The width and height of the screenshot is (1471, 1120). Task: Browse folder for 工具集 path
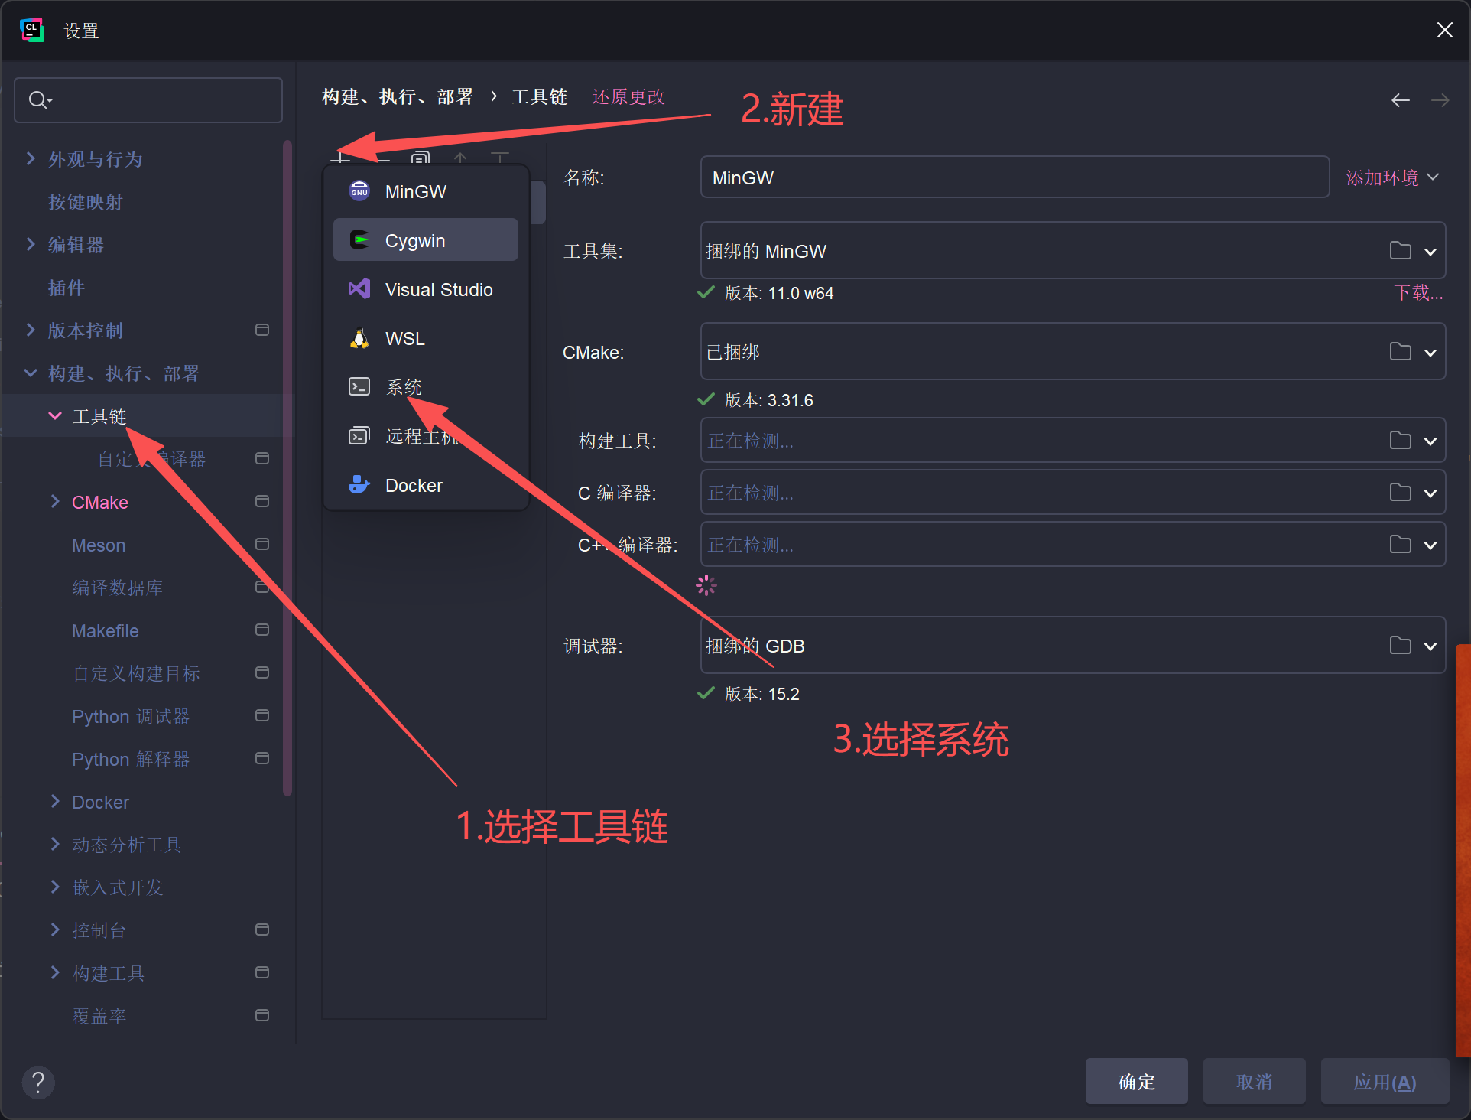coord(1401,250)
